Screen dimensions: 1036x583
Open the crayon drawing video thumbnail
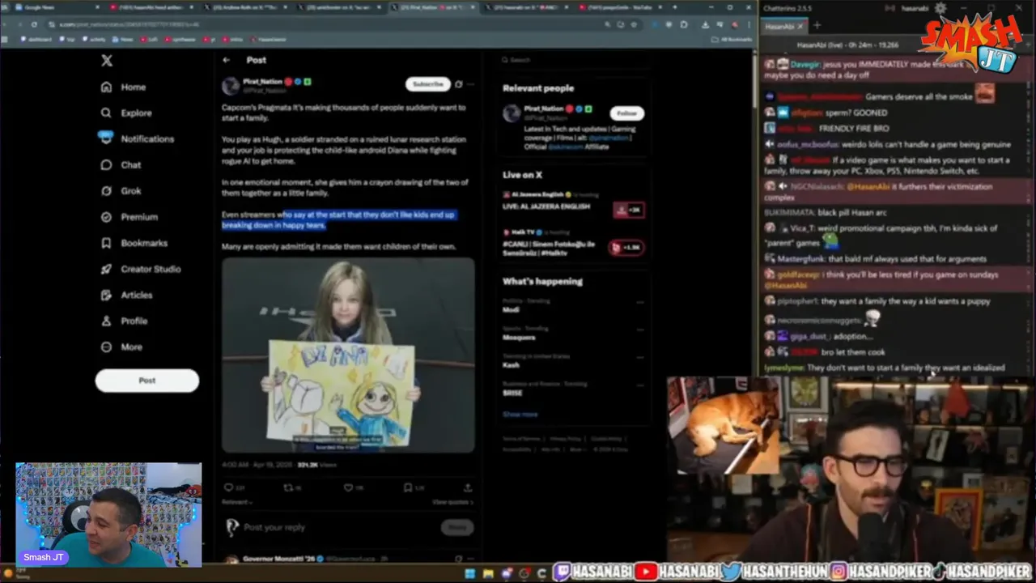(x=348, y=355)
